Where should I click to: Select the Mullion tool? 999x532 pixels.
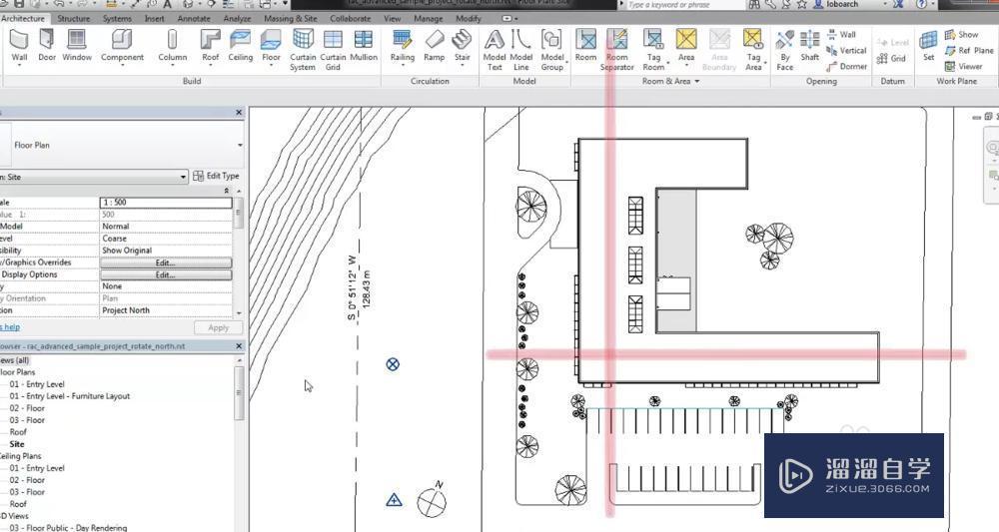[364, 47]
